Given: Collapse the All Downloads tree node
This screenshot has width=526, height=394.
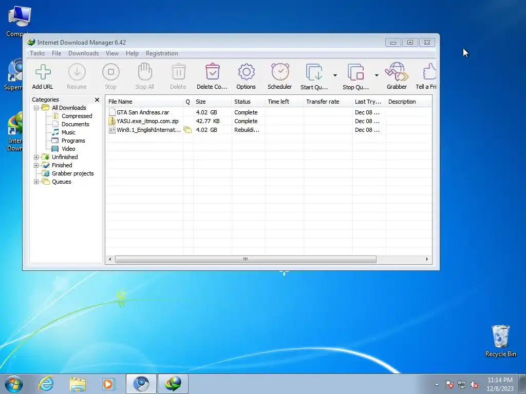Looking at the screenshot, I should [36, 108].
